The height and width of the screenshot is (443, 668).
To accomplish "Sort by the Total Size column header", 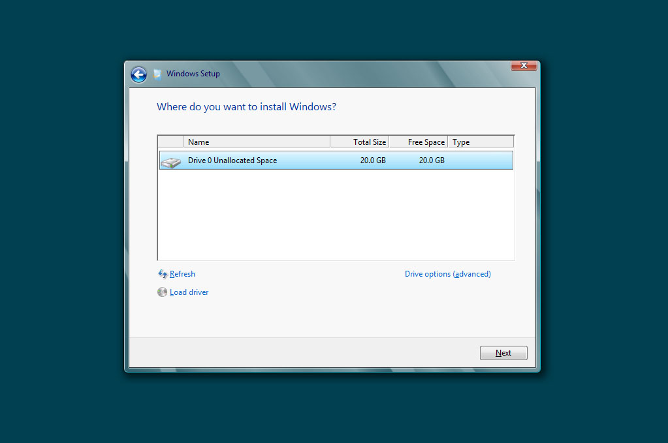I will (360, 142).
